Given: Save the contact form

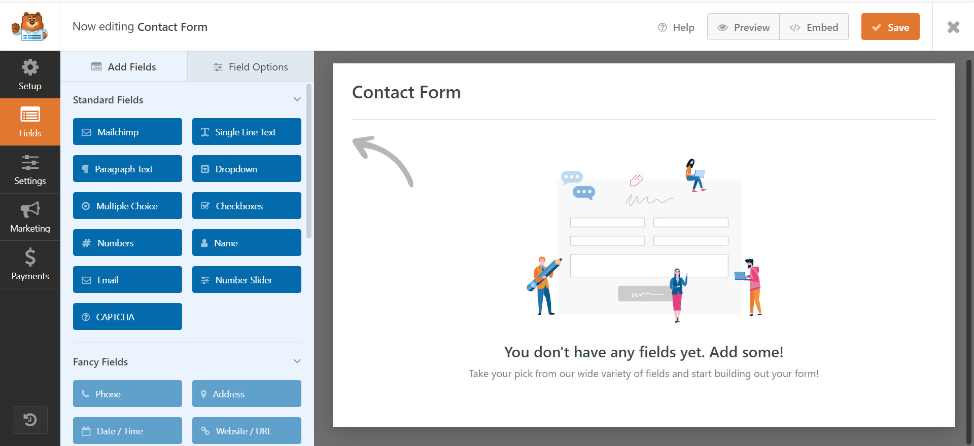Looking at the screenshot, I should [x=890, y=27].
